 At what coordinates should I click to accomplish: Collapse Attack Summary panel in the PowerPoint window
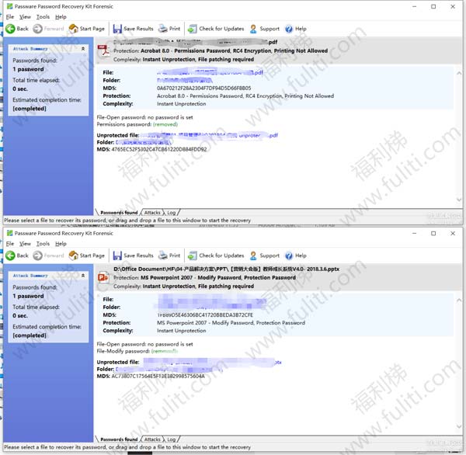[83, 276]
